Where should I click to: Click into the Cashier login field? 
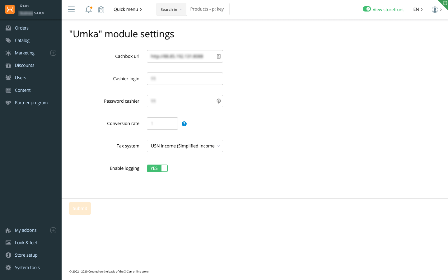click(x=185, y=79)
